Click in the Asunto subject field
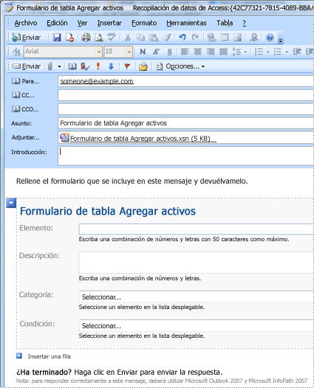The width and height of the screenshot is (314, 388). pos(186,123)
